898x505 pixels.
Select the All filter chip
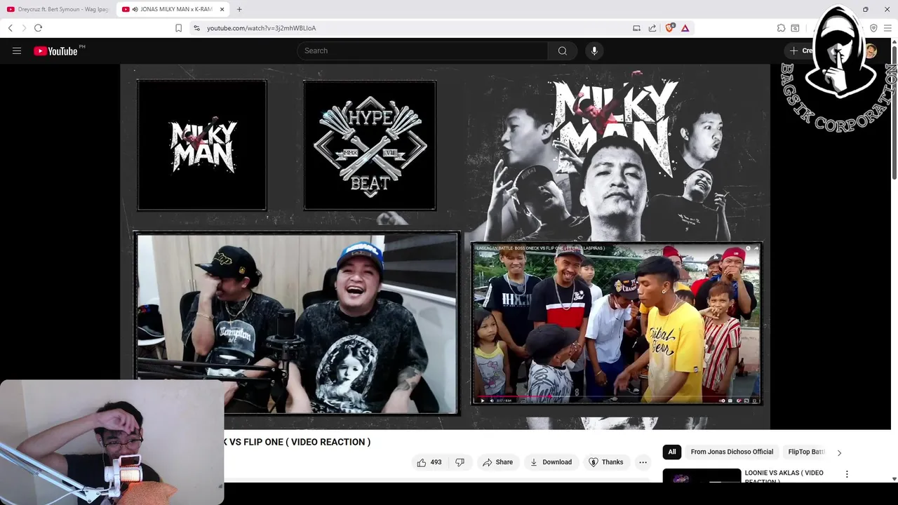672,452
